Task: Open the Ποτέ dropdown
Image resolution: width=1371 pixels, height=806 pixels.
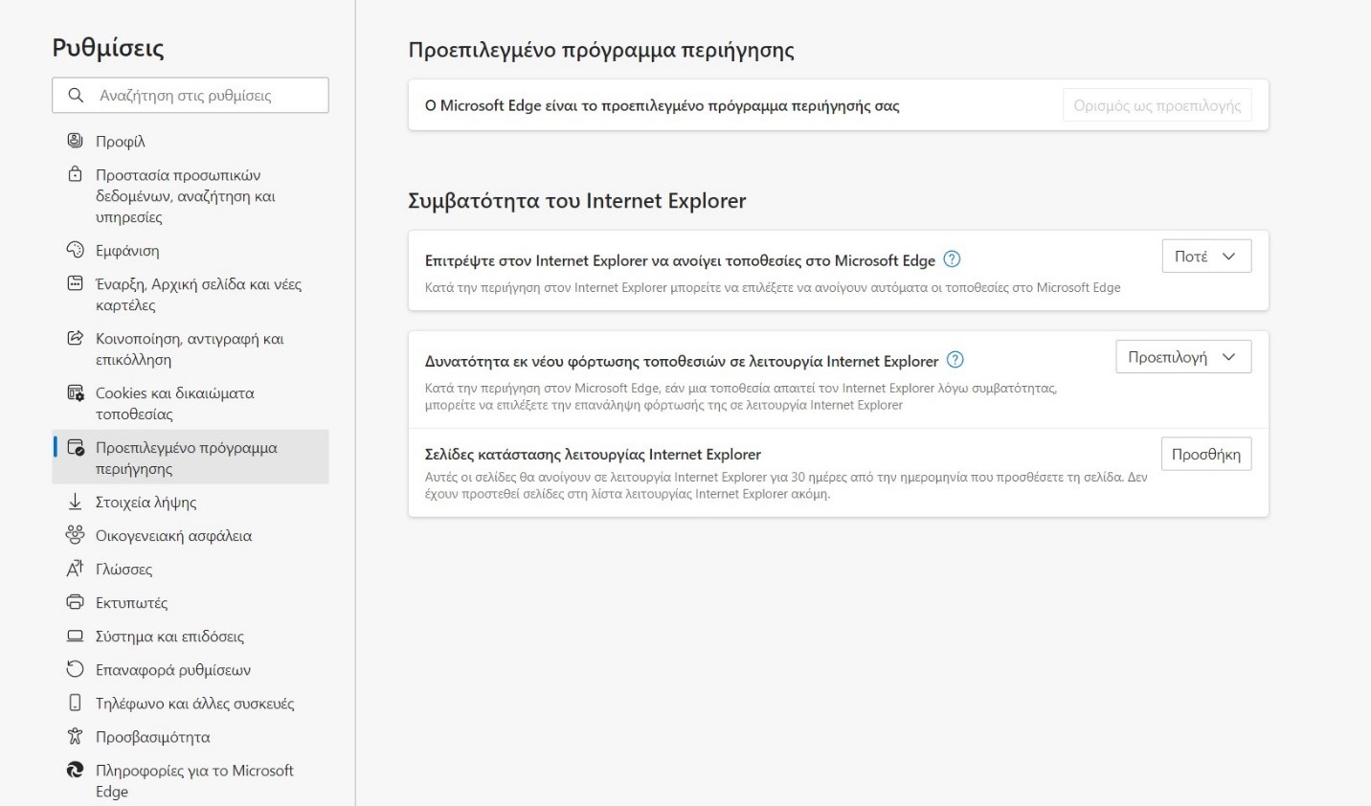Action: [x=1206, y=257]
